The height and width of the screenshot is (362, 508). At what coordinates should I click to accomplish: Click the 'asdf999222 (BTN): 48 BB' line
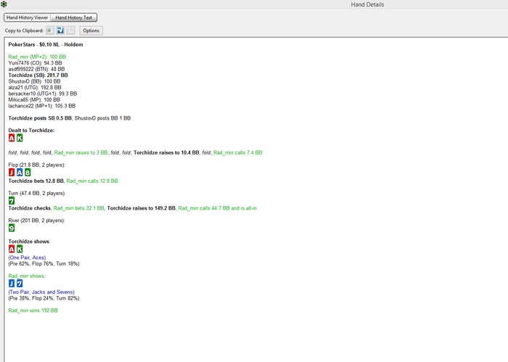36,69
